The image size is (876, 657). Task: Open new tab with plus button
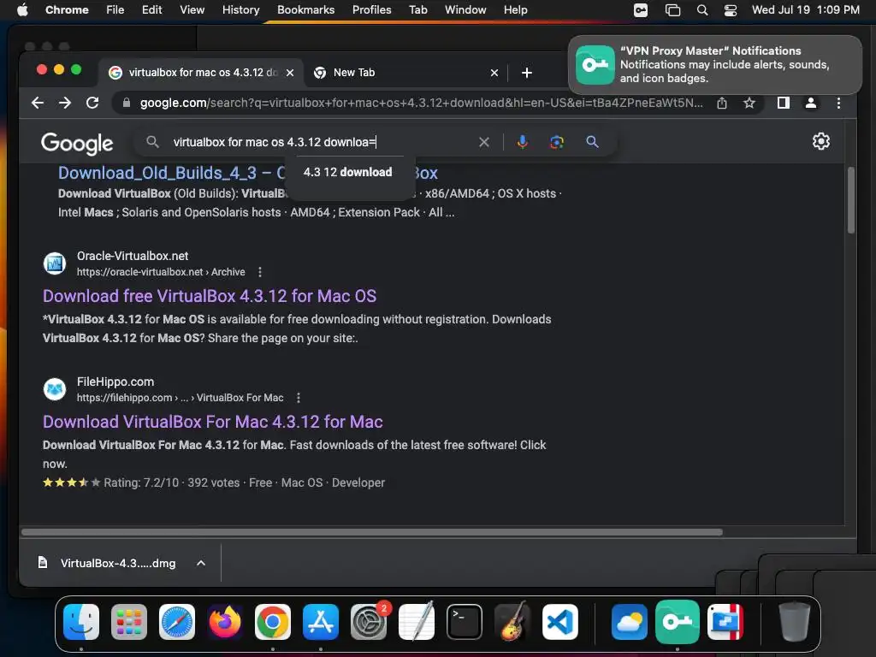(x=526, y=73)
